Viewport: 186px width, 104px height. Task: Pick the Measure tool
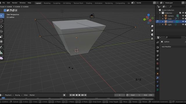(1, 52)
